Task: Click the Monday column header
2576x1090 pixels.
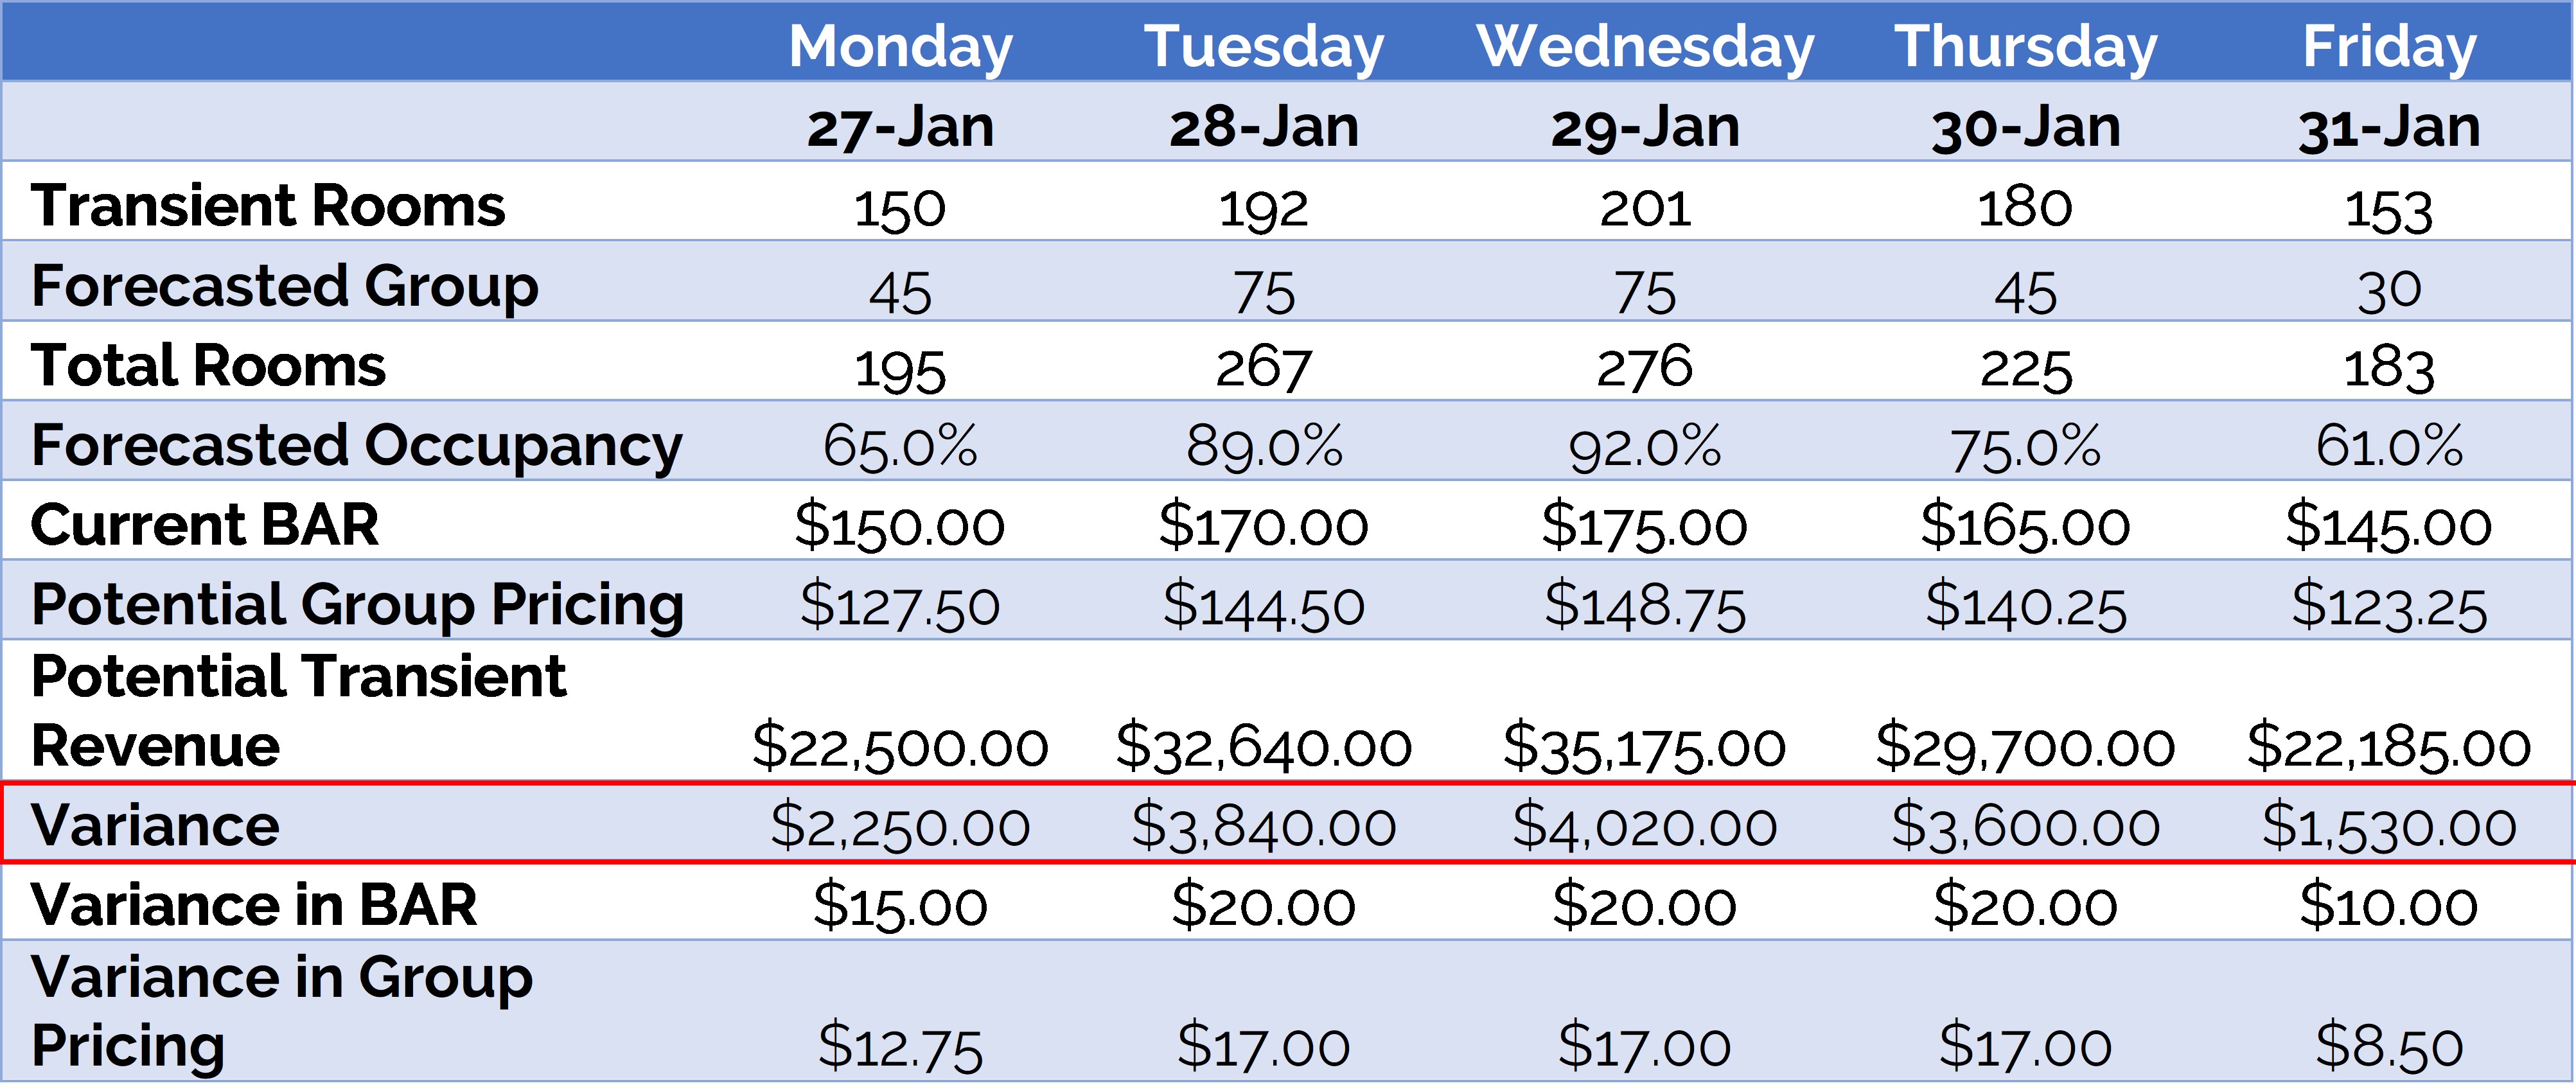Action: [x=900, y=46]
